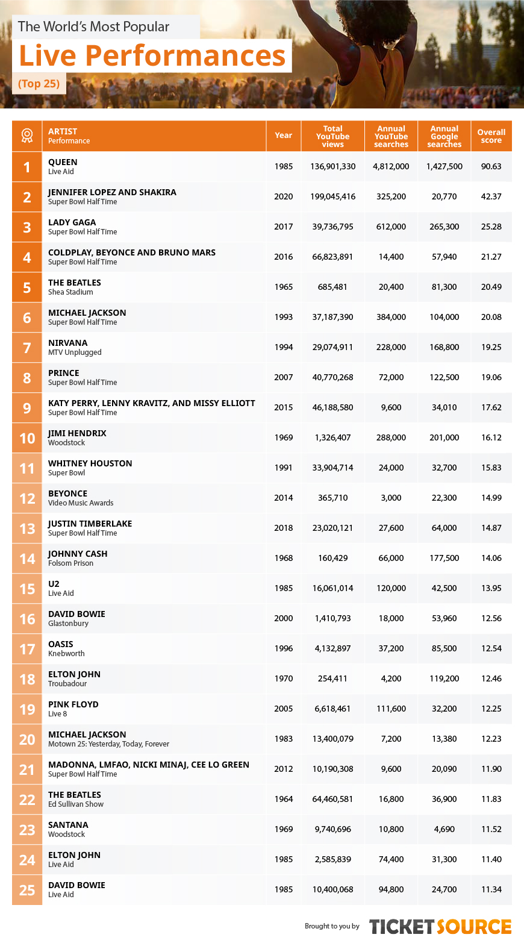Click the Live Performances title
The image size is (524, 952).
152,55
